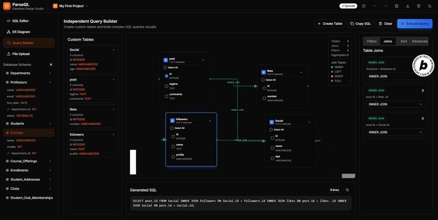Screen dimensions: 438x220
Task: Close the likes table card
Action: (301, 73)
